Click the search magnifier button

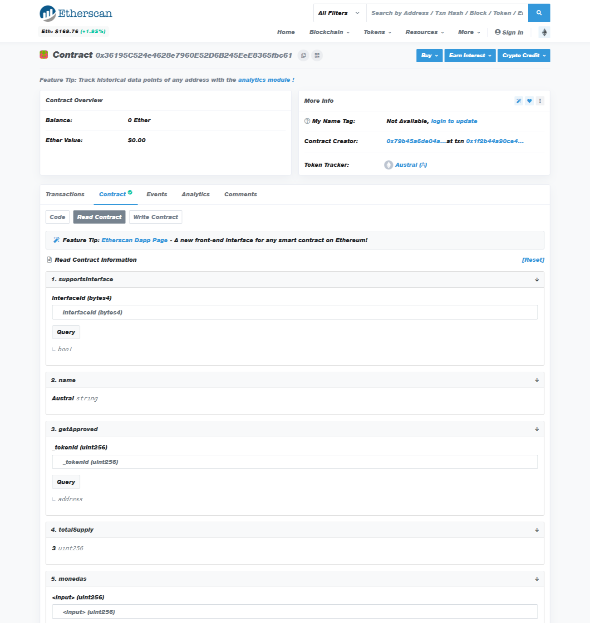[x=539, y=13]
